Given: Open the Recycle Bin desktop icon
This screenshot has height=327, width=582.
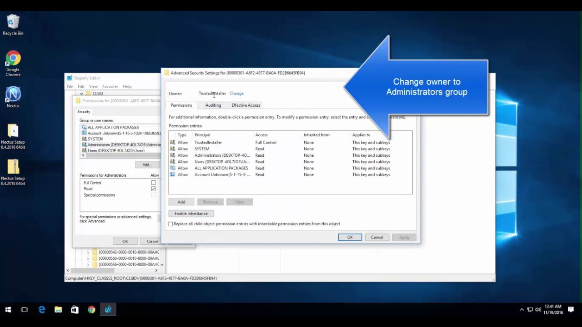Looking at the screenshot, I should pos(13,25).
